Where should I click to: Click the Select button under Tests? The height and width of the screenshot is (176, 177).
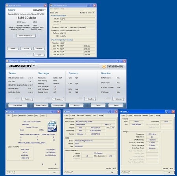point(27,99)
